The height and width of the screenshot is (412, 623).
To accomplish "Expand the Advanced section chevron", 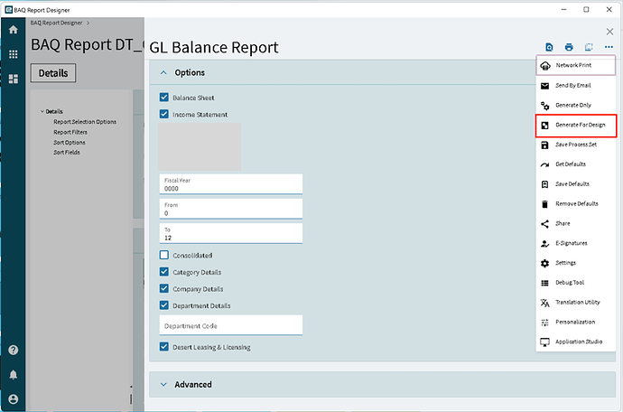I will pos(163,385).
